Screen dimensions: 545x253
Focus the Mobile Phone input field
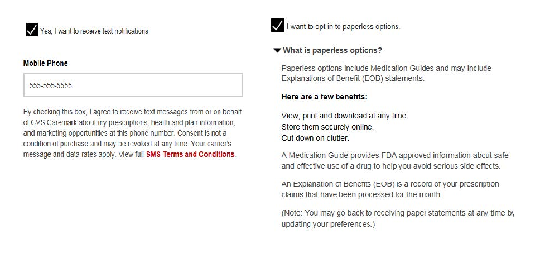tap(133, 85)
